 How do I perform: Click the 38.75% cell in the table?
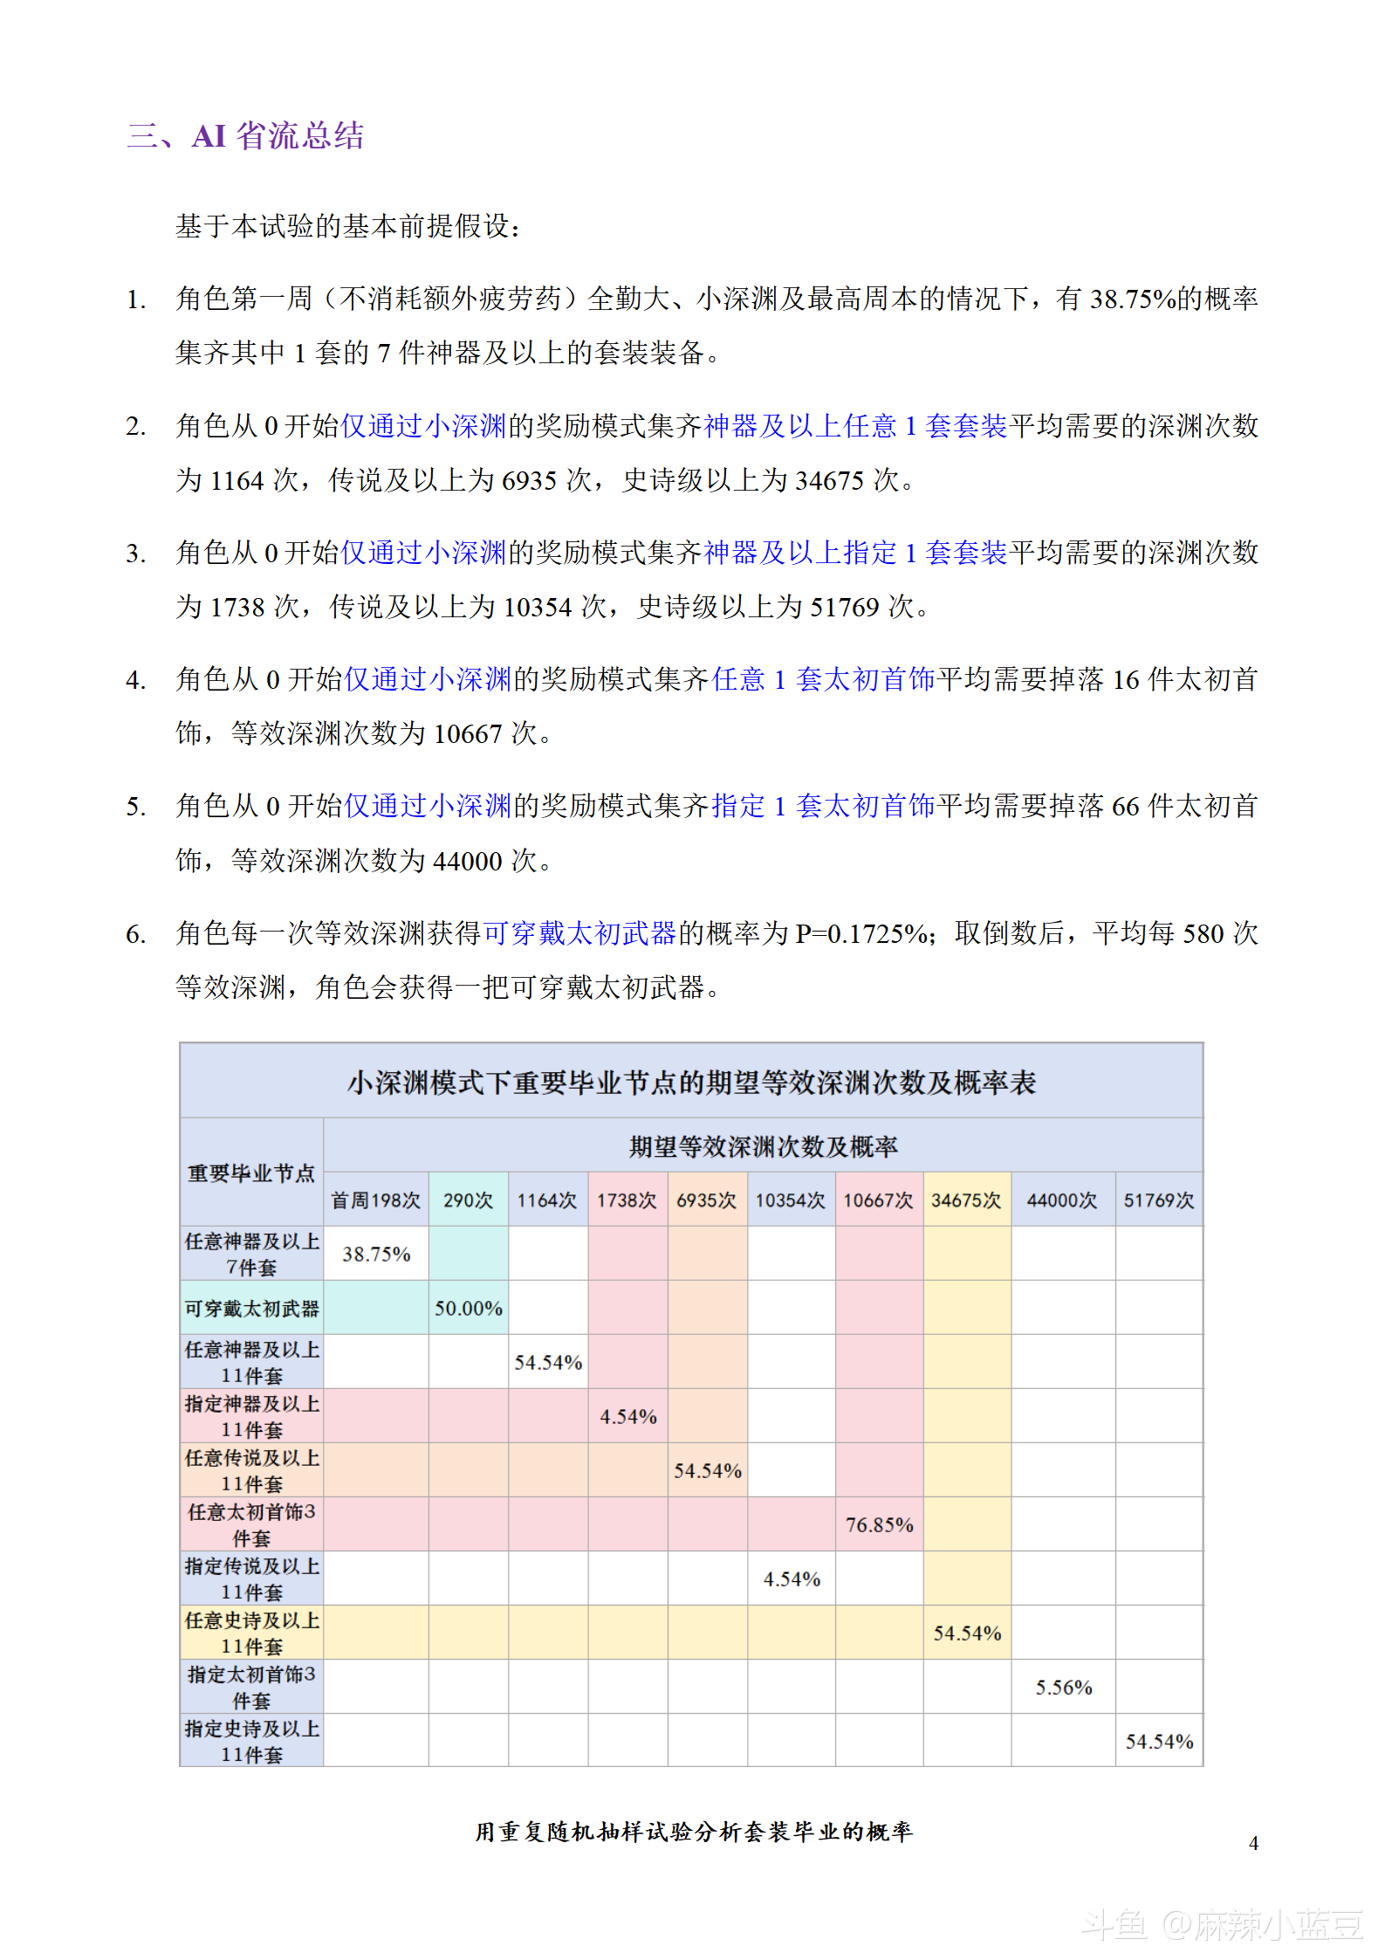375,1255
